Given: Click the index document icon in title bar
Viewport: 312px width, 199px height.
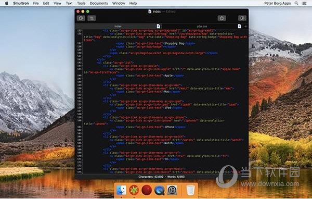Looking at the screenshot, I should tap(150, 11).
